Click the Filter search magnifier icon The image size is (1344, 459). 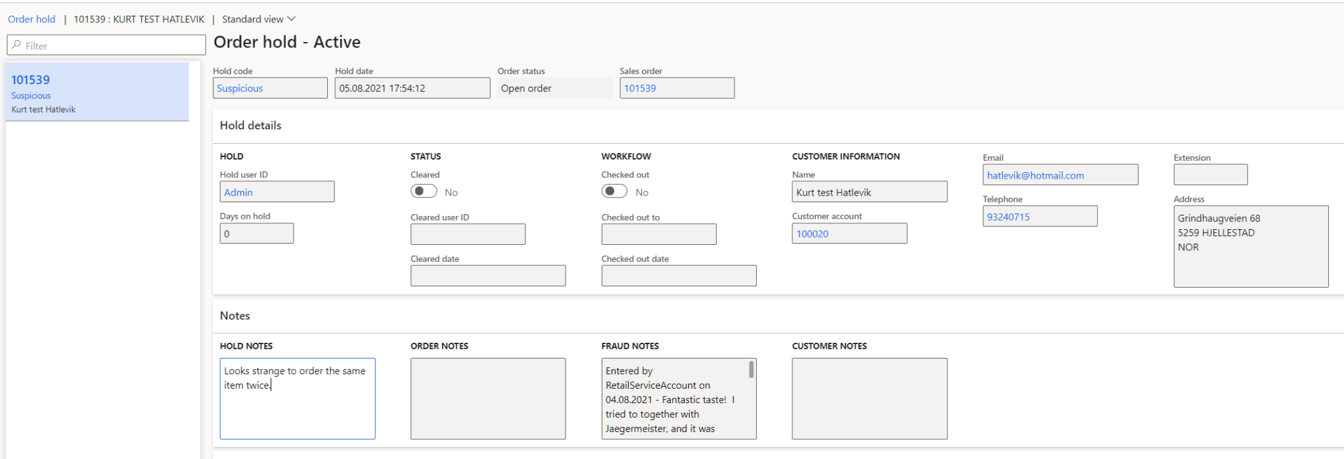pos(16,45)
